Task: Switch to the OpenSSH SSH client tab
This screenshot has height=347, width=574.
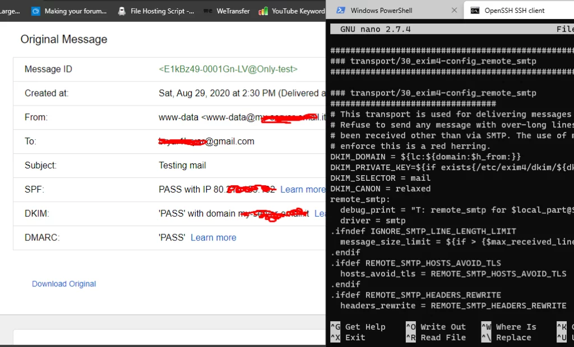Action: (x=519, y=10)
